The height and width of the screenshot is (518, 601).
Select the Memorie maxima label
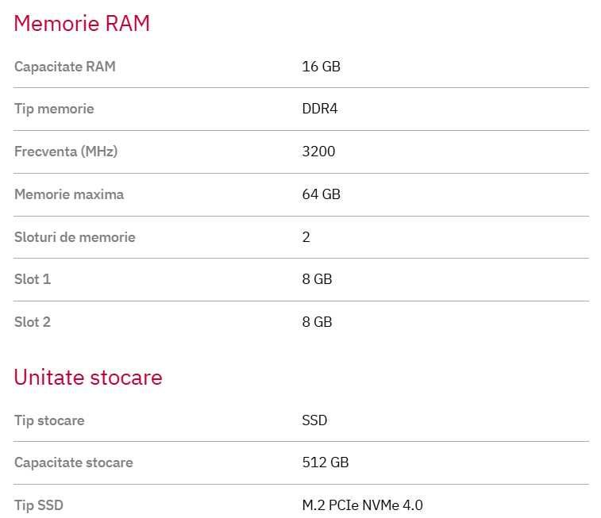(x=69, y=194)
